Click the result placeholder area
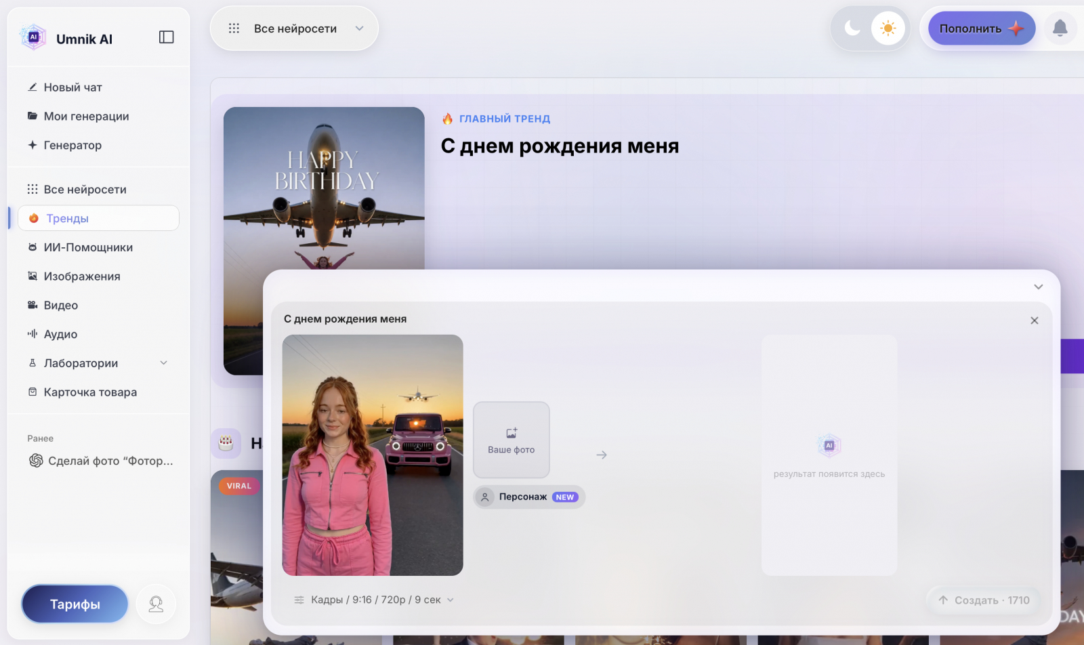 point(829,455)
